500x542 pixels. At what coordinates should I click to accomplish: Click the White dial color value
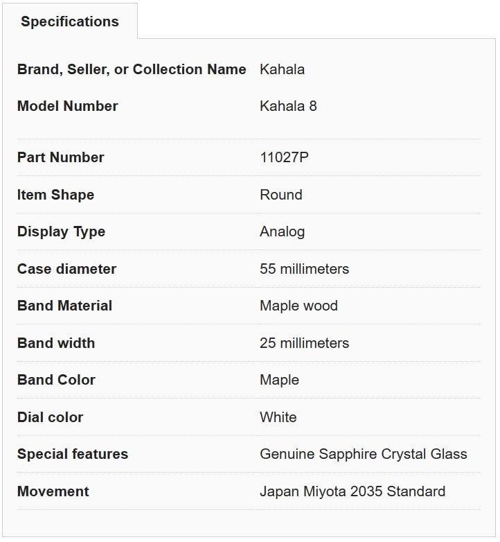pyautogui.click(x=278, y=417)
